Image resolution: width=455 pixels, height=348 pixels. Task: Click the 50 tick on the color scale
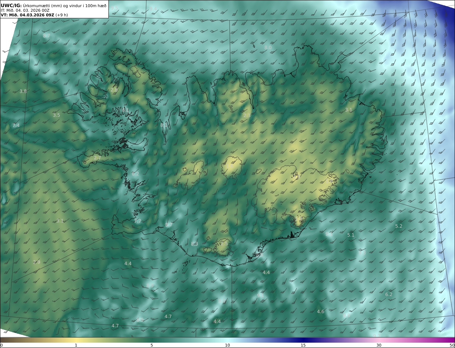tap(452, 345)
